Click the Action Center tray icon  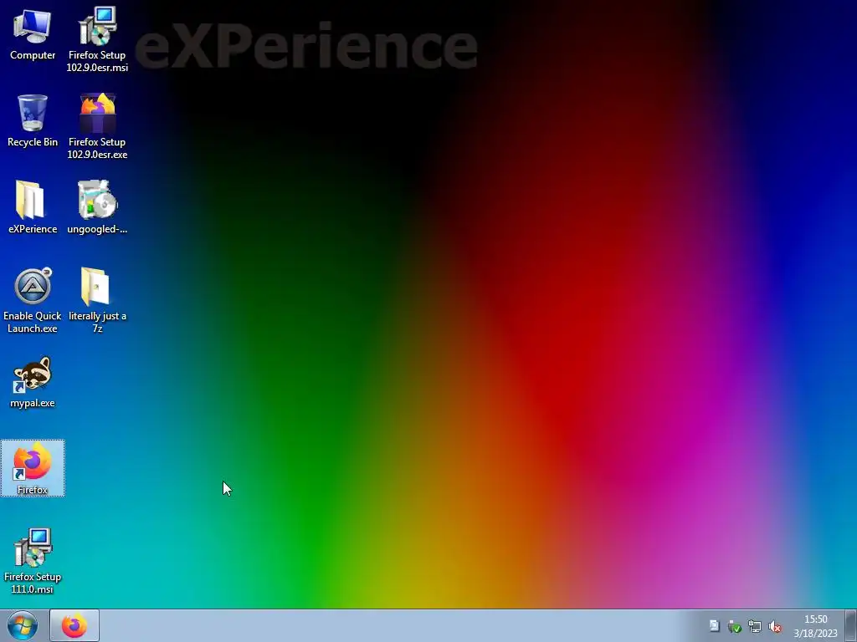[x=715, y=626]
